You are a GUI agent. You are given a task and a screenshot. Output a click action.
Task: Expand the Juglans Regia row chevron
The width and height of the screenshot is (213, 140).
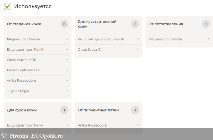(67, 91)
